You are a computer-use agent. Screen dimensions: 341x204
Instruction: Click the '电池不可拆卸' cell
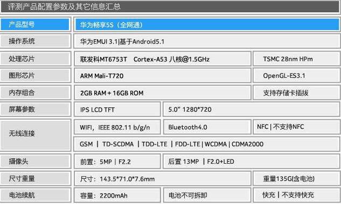(207, 195)
